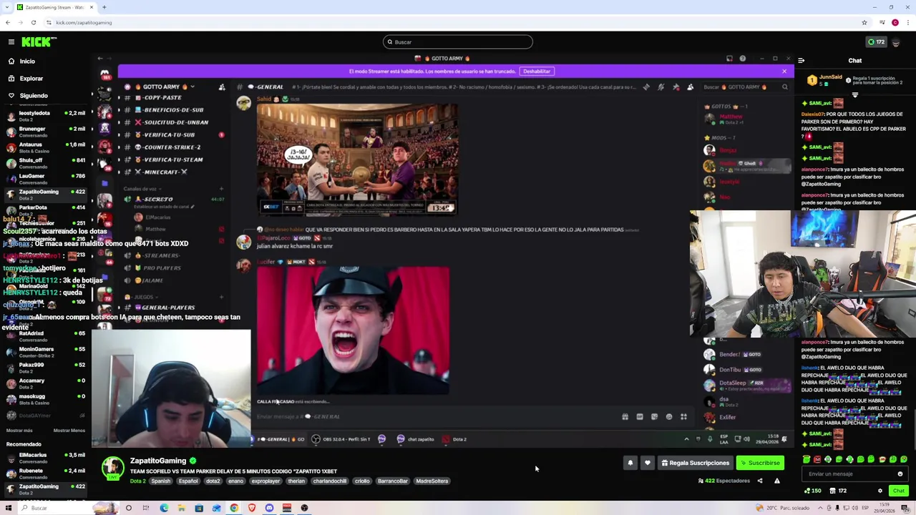Click the ZapatitoGaming streamer avatar

coord(112,469)
